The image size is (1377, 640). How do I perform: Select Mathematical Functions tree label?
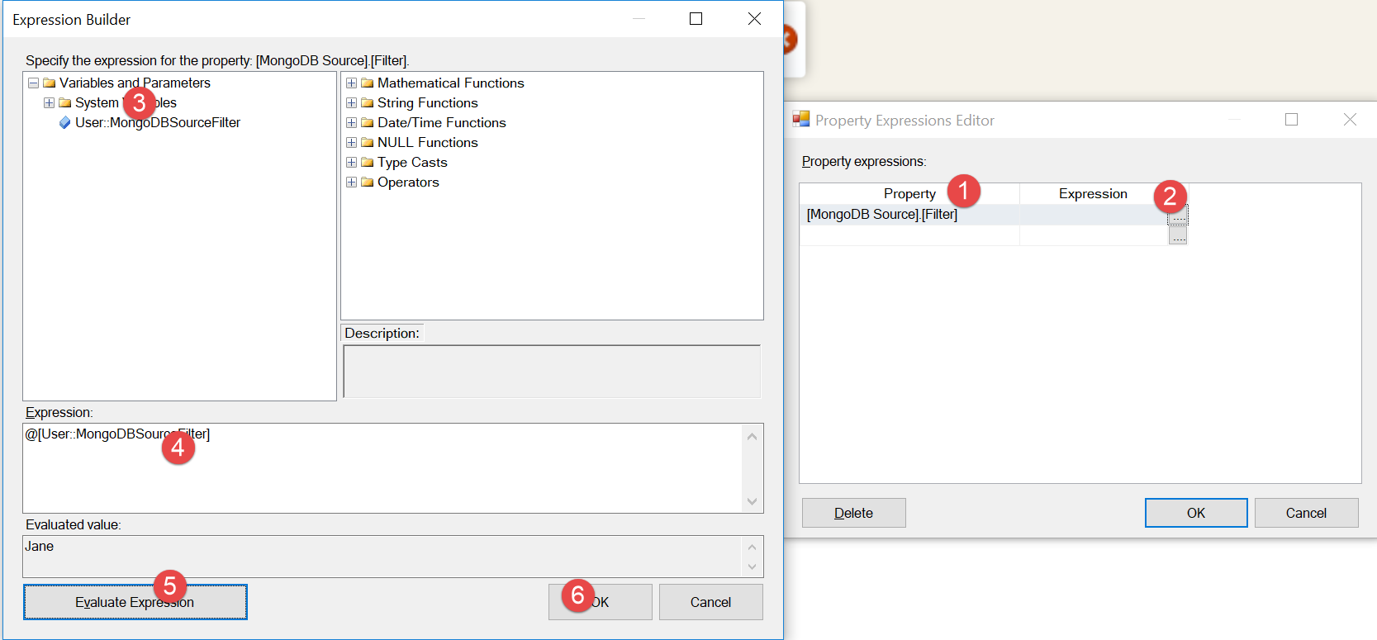[x=451, y=83]
